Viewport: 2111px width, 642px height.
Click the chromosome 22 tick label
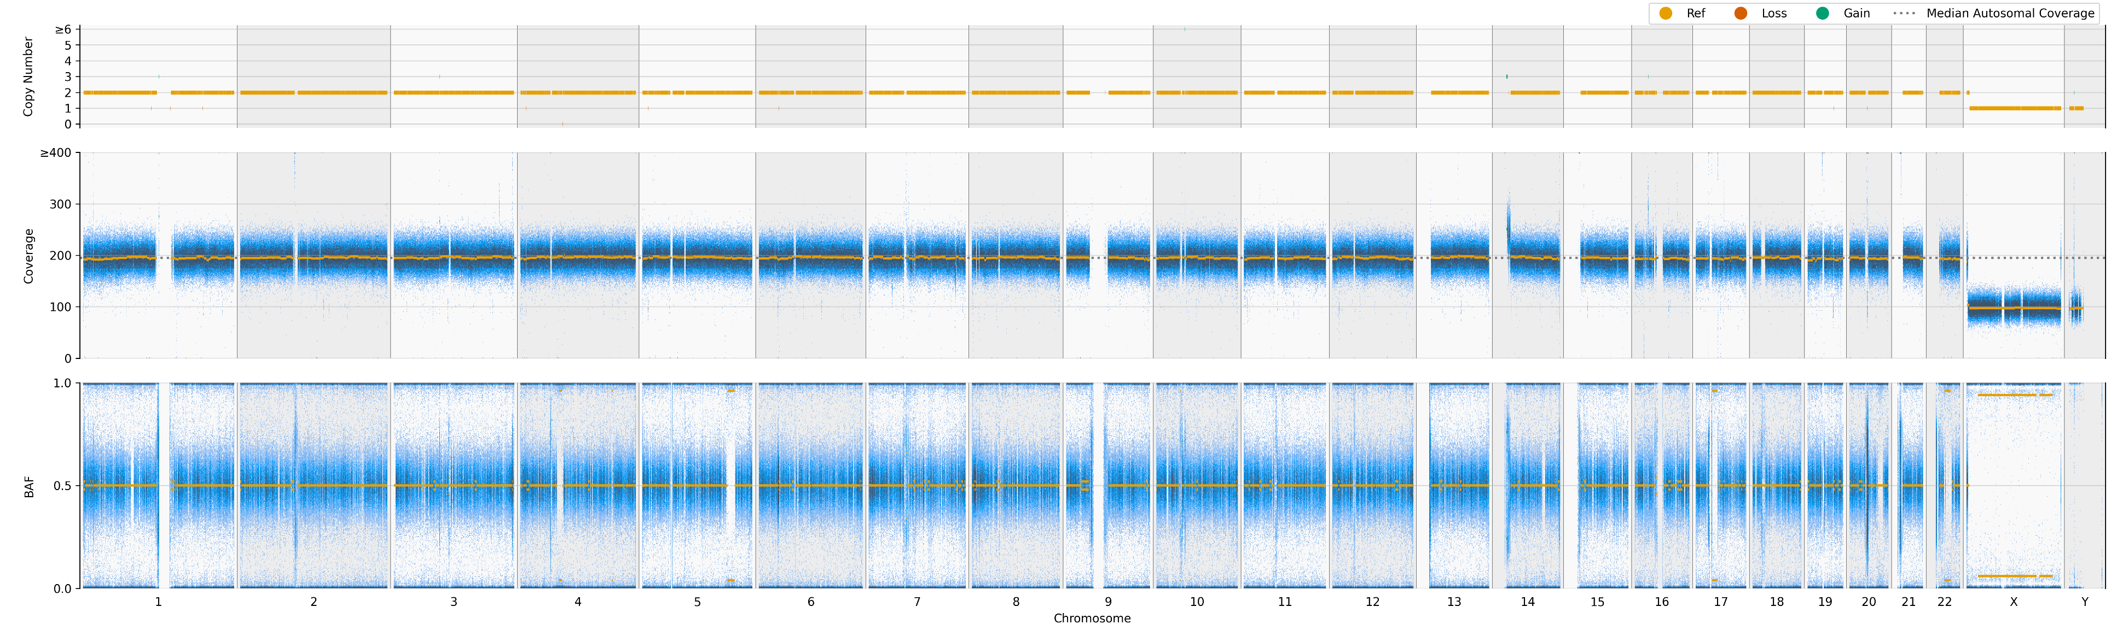(x=1945, y=602)
